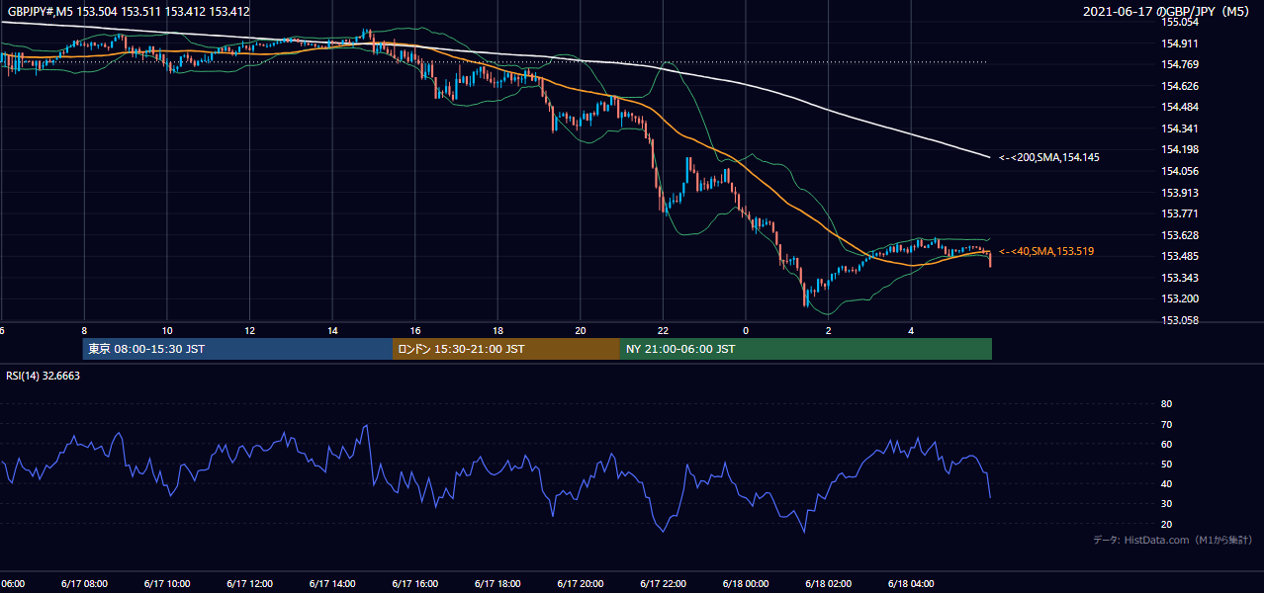This screenshot has height=593, width=1264.
Task: Click the 153.343 price axis label
Action: coord(1181,278)
